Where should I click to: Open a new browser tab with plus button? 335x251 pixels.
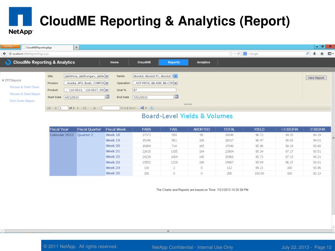(x=76, y=47)
